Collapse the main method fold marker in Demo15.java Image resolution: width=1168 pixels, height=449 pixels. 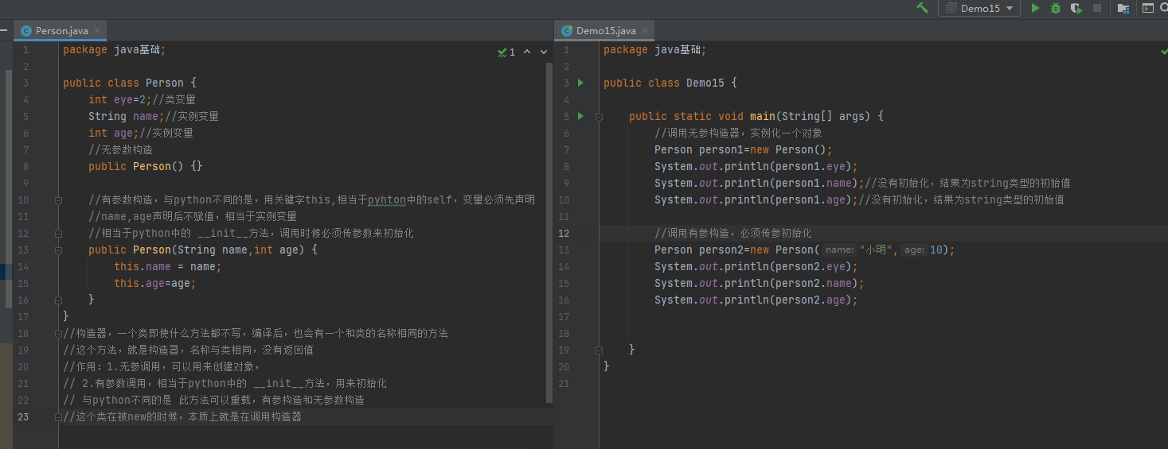point(599,116)
